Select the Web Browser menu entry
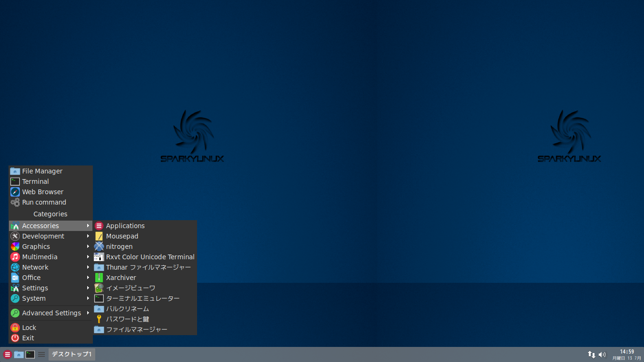Viewport: 644px width, 362px height. coord(50,192)
